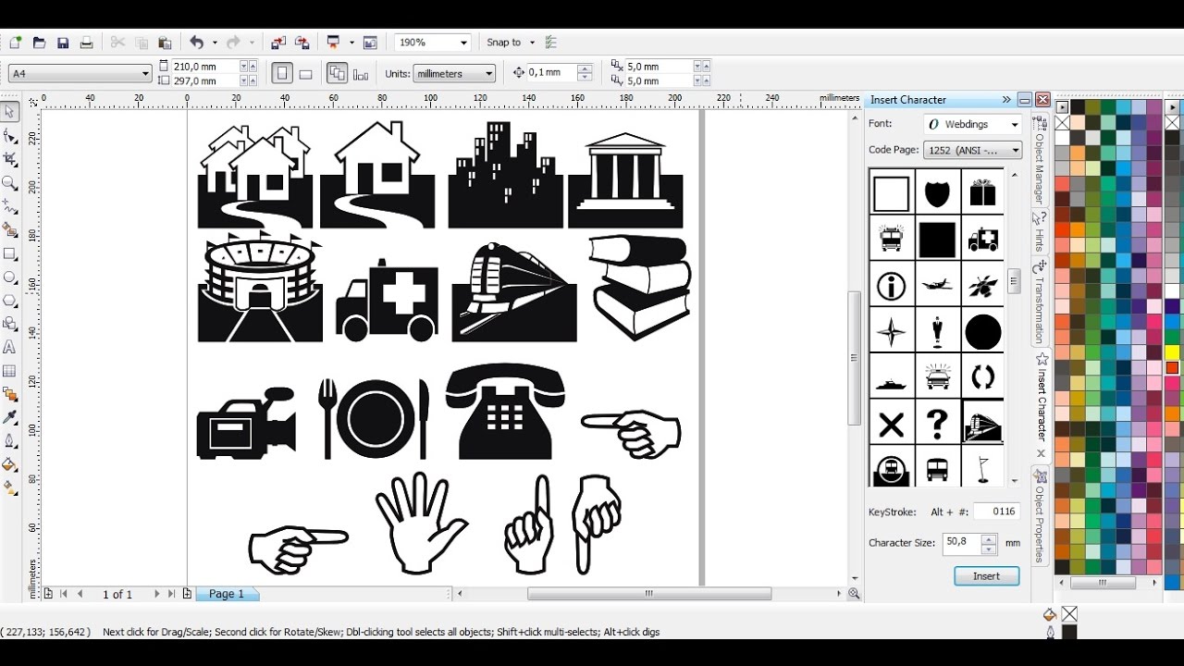Switch to the Hints docker tab
This screenshot has width=1184, height=666.
click(x=1039, y=232)
